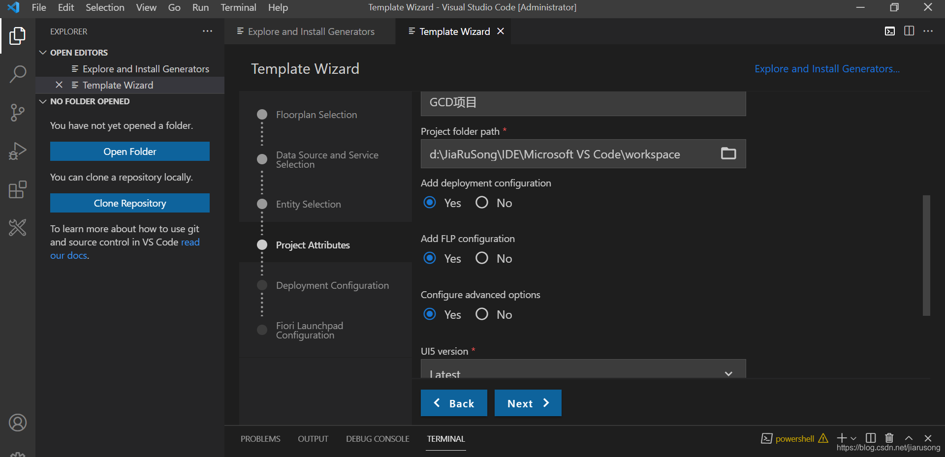
Task: Switch to the Problems panel tab
Action: 260,439
